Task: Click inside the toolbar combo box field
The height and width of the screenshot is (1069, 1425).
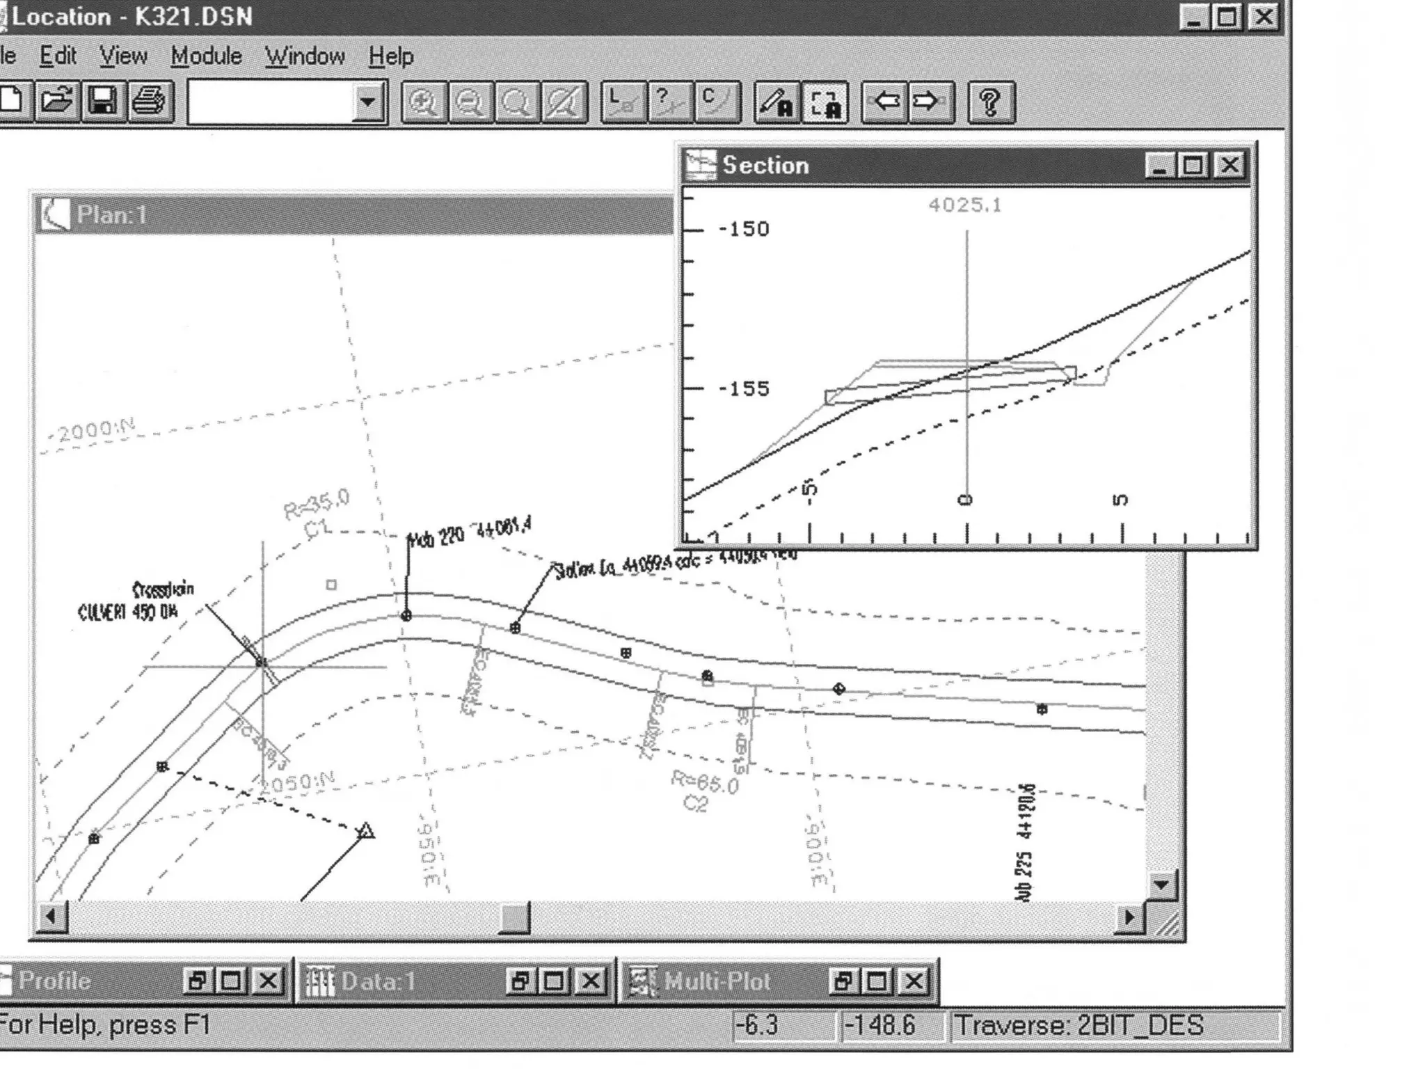Action: (x=271, y=103)
